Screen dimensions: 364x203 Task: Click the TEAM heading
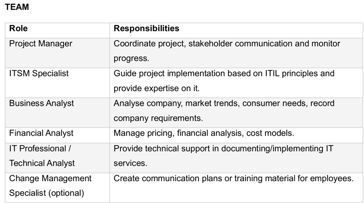pos(17,7)
